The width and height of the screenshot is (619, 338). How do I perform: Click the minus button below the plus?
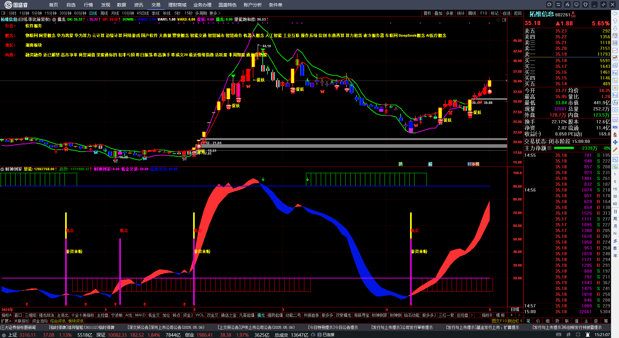(519, 315)
